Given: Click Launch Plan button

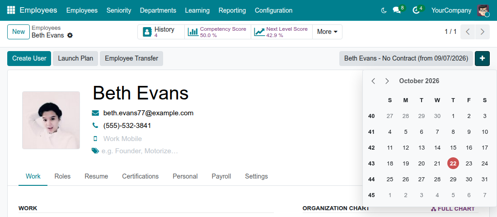Looking at the screenshot, I should (x=75, y=58).
